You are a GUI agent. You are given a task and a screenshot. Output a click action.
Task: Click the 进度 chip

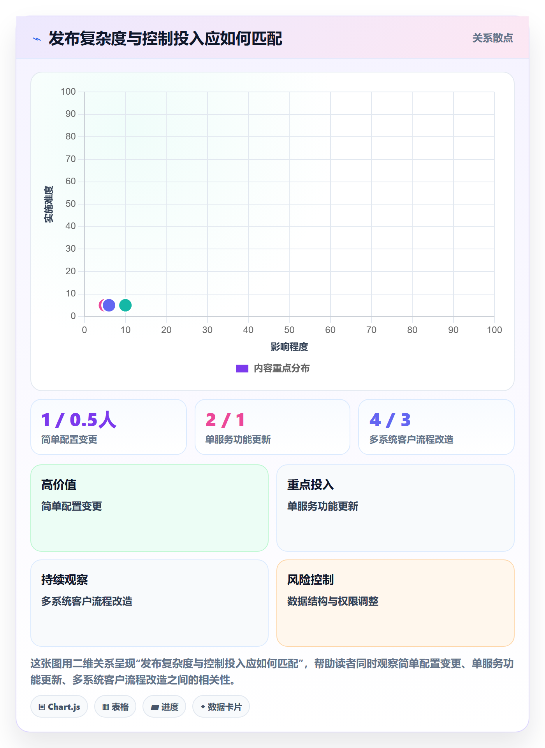[164, 707]
